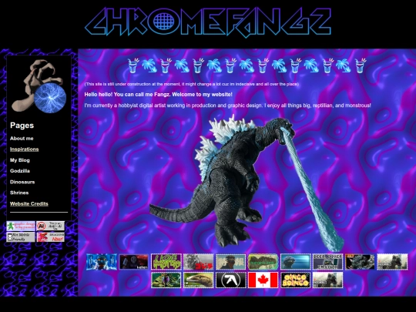Click the Aphex Twin logo stamp
Image resolution: width=416 pixels, height=312 pixels.
(231, 280)
